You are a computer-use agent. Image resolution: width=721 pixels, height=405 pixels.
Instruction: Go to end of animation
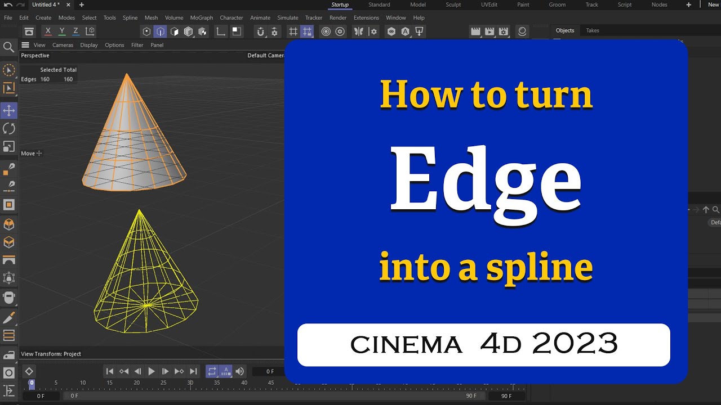[x=193, y=371]
